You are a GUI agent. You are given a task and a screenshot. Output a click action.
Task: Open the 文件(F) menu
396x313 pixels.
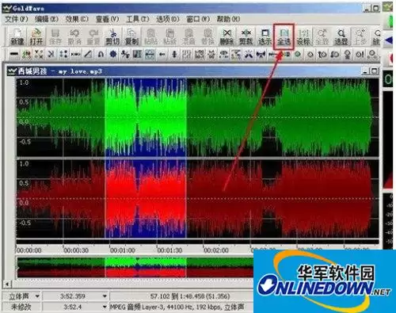click(17, 19)
